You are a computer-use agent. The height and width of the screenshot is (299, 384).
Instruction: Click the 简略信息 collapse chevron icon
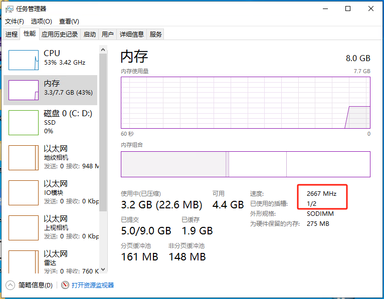[10, 285]
